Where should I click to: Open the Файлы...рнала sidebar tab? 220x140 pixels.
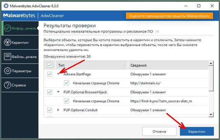pos(20,56)
